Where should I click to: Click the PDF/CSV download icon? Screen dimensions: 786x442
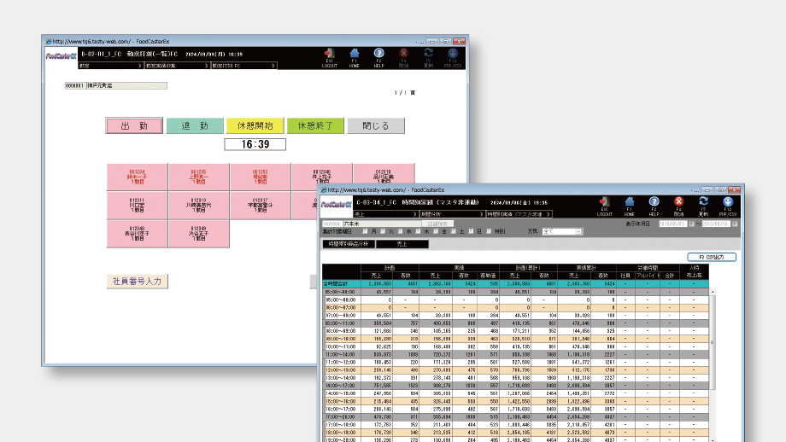[x=729, y=203]
